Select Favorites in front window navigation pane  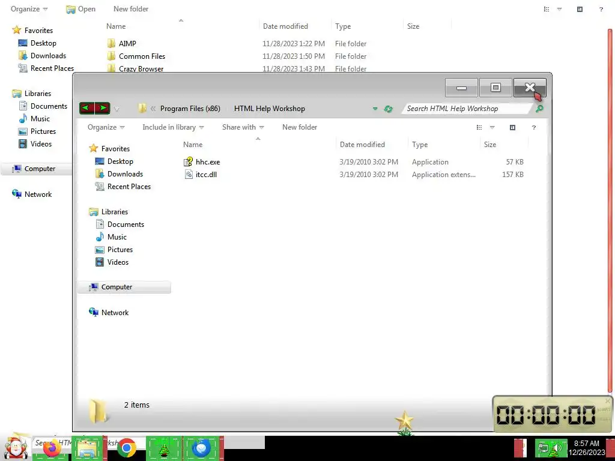pos(115,149)
